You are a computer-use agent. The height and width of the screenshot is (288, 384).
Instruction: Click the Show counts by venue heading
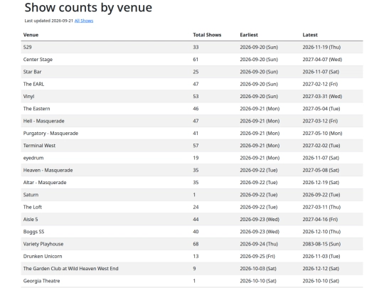point(88,8)
